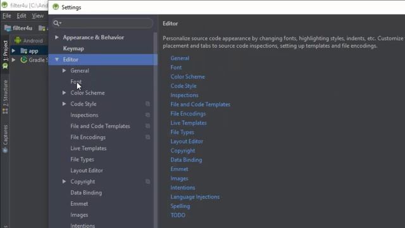
Task: Expand the Copyright subtree arrow
Action: pos(64,182)
